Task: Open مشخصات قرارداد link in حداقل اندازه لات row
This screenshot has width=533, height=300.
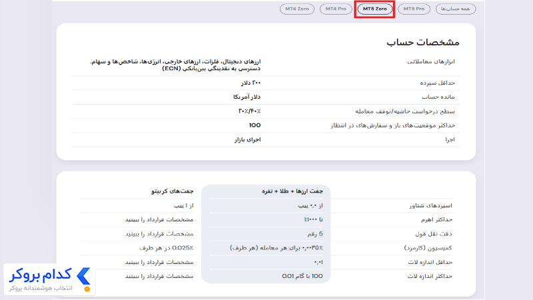Action: click(x=159, y=262)
